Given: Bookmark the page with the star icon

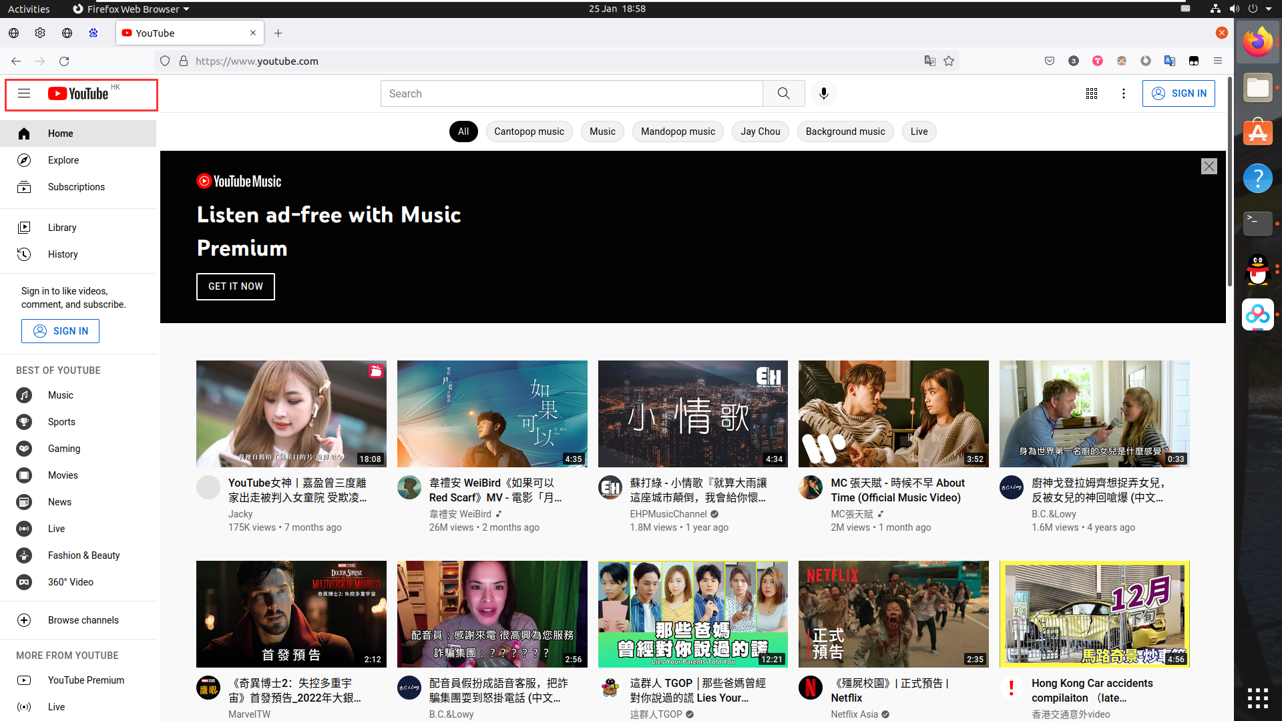Looking at the screenshot, I should click(949, 61).
